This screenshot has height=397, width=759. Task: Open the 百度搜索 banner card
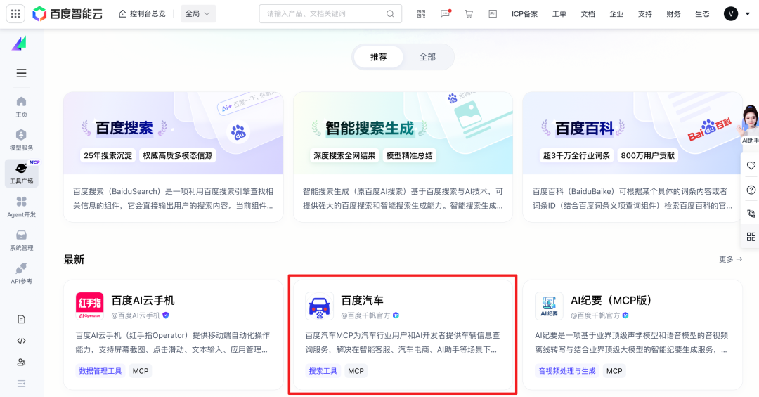tap(174, 157)
